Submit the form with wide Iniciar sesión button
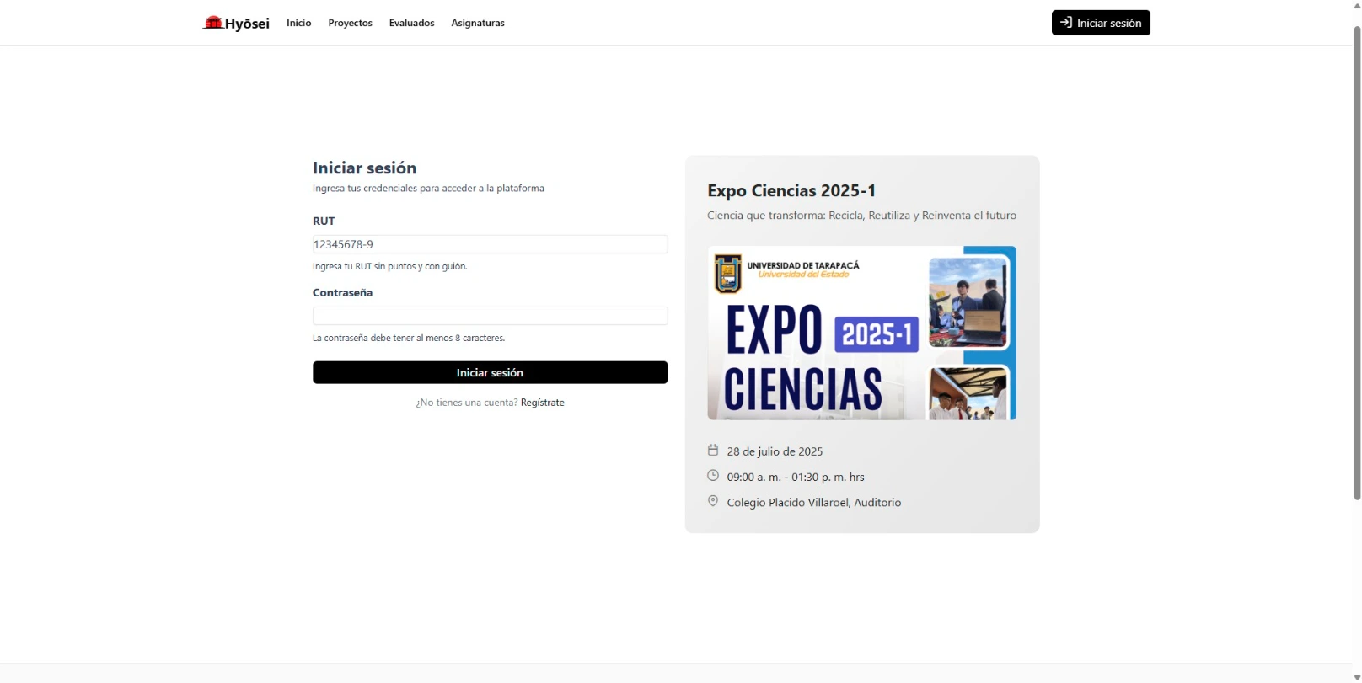The width and height of the screenshot is (1362, 683). (490, 372)
